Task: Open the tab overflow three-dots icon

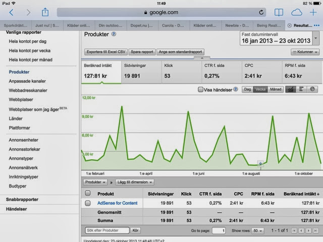Action: pos(316,26)
